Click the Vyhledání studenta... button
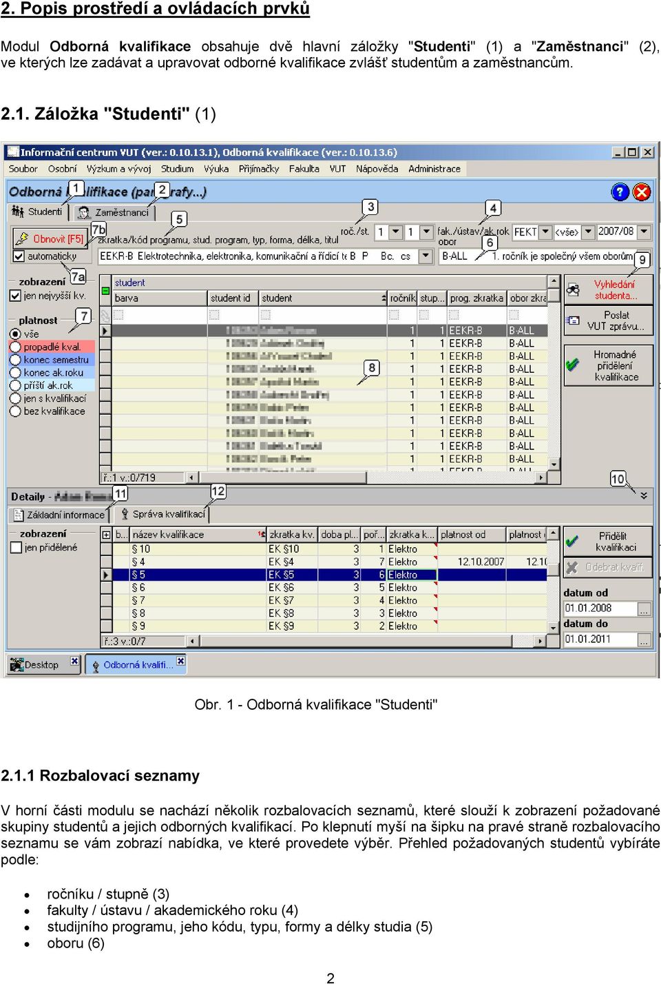 [608, 290]
